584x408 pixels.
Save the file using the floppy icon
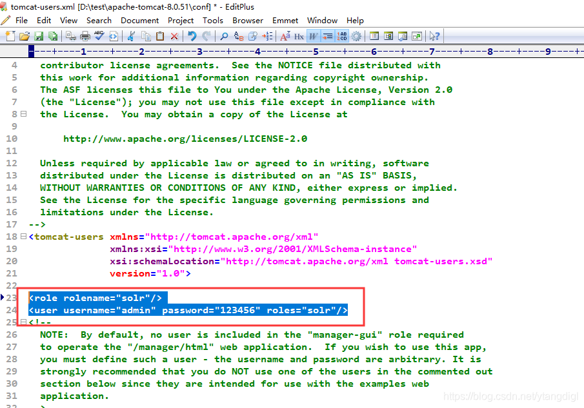pos(39,36)
